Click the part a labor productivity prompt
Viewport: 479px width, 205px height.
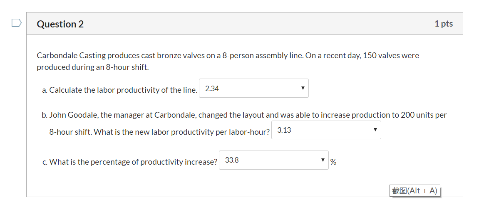[120, 90]
